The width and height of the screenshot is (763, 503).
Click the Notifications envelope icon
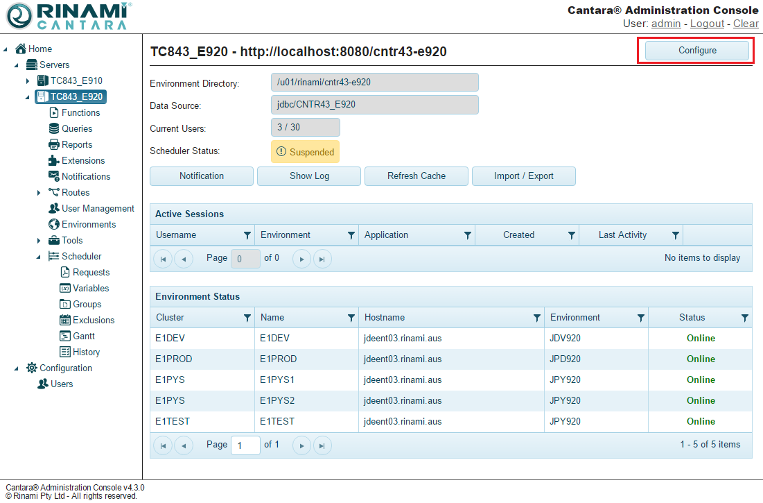(54, 176)
